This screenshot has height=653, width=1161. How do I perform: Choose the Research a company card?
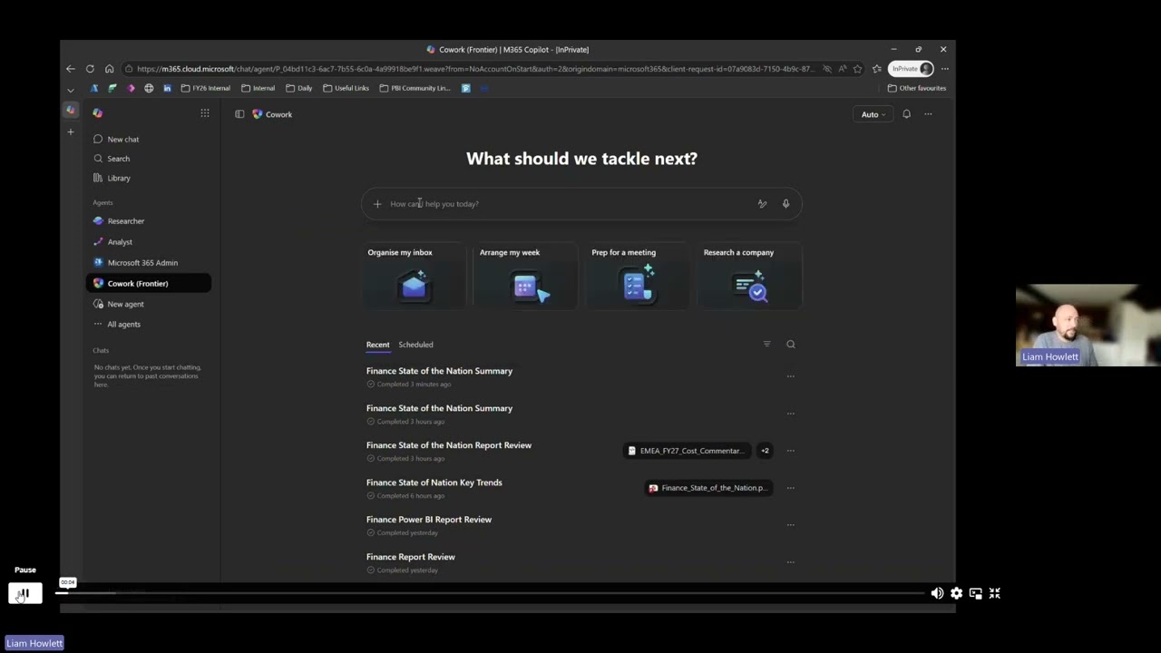(x=750, y=276)
